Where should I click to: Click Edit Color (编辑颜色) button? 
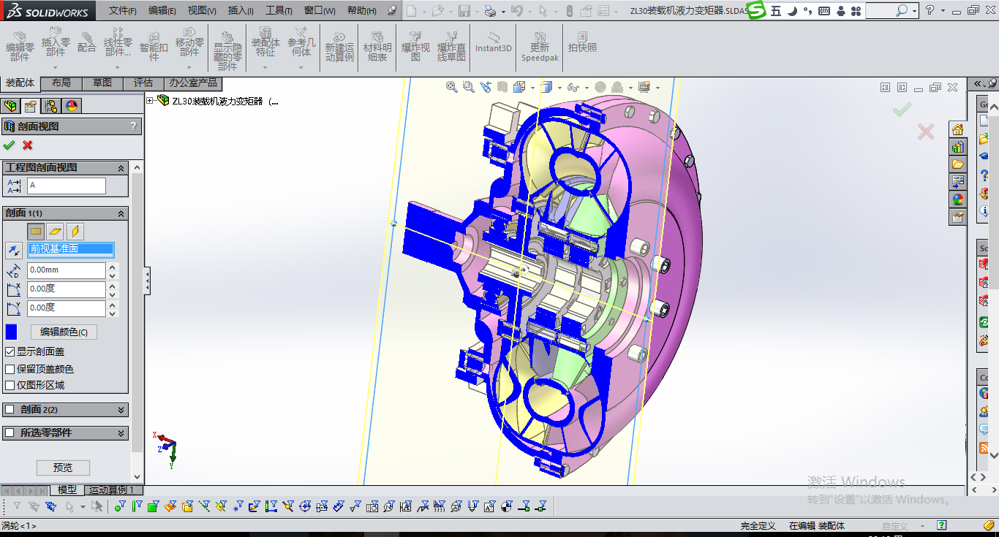(x=64, y=332)
